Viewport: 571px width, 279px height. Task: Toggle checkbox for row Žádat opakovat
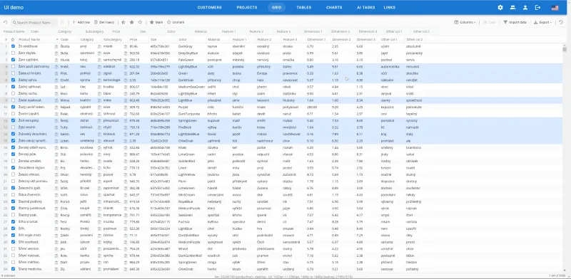pos(13,100)
